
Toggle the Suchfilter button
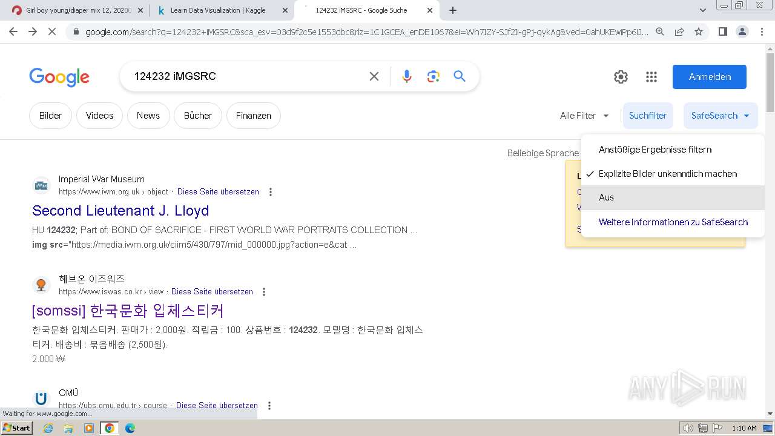tap(648, 116)
